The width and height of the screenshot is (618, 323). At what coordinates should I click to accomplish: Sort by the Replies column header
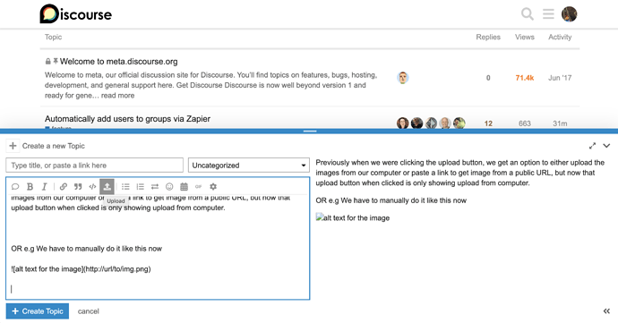pos(488,37)
